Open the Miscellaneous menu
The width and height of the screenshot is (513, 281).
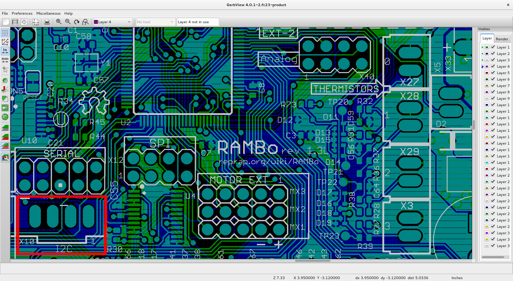click(x=48, y=13)
